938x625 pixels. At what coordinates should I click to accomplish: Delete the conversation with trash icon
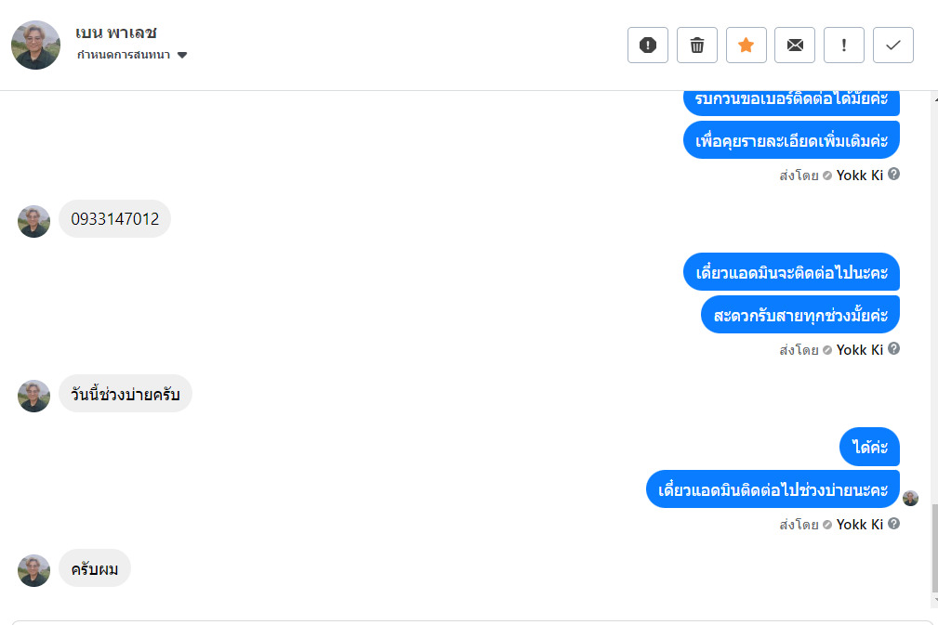[697, 45]
